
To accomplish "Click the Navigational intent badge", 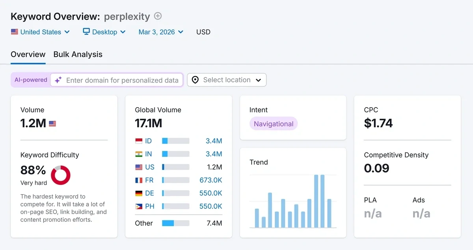I will click(x=273, y=123).
